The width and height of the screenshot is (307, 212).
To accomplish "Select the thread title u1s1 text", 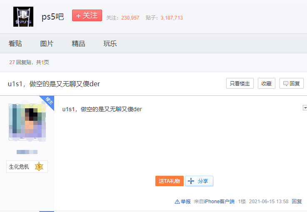I will pyautogui.click(x=54, y=84).
